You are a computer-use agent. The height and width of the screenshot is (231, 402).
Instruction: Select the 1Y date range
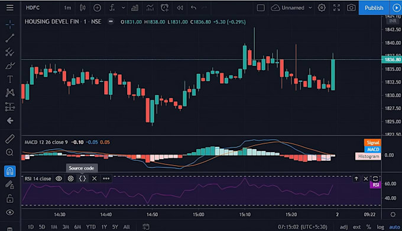tap(104, 227)
